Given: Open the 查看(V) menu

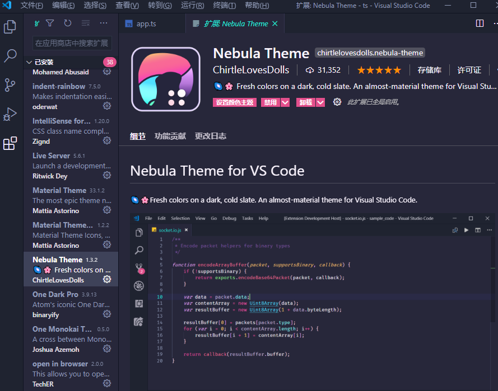Looking at the screenshot, I should click(x=127, y=6).
